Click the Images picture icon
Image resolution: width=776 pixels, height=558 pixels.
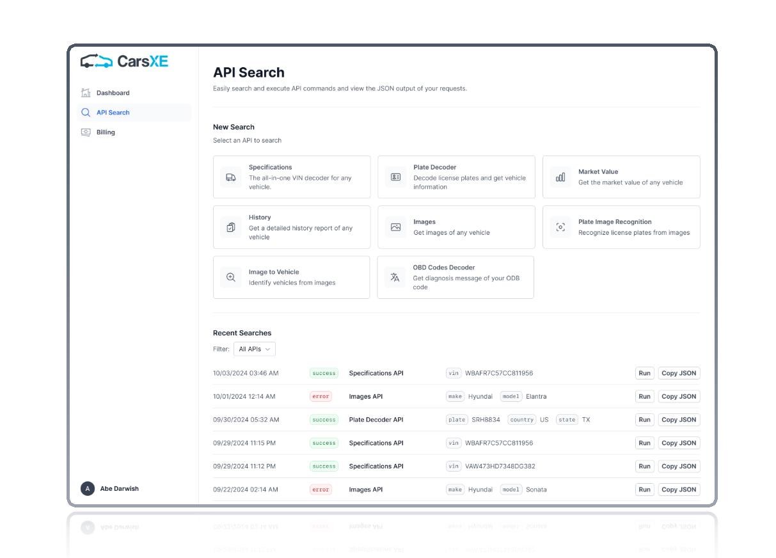tap(395, 227)
